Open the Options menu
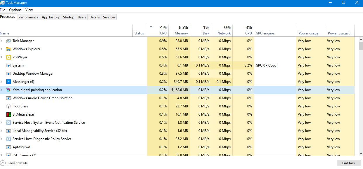This screenshot has height=169, width=363. 15,10
